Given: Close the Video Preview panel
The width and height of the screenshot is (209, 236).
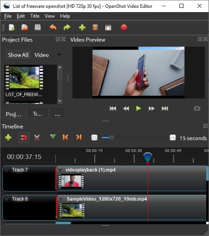Looking at the screenshot, I should point(206,39).
